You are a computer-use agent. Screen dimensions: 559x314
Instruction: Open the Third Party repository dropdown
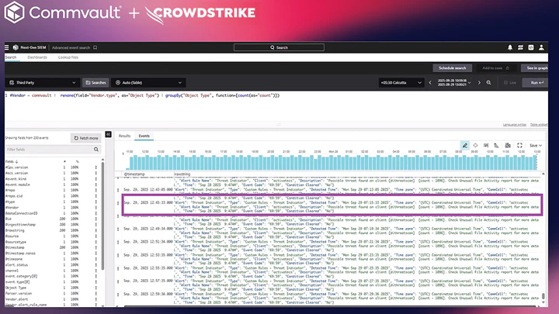[x=43, y=83]
